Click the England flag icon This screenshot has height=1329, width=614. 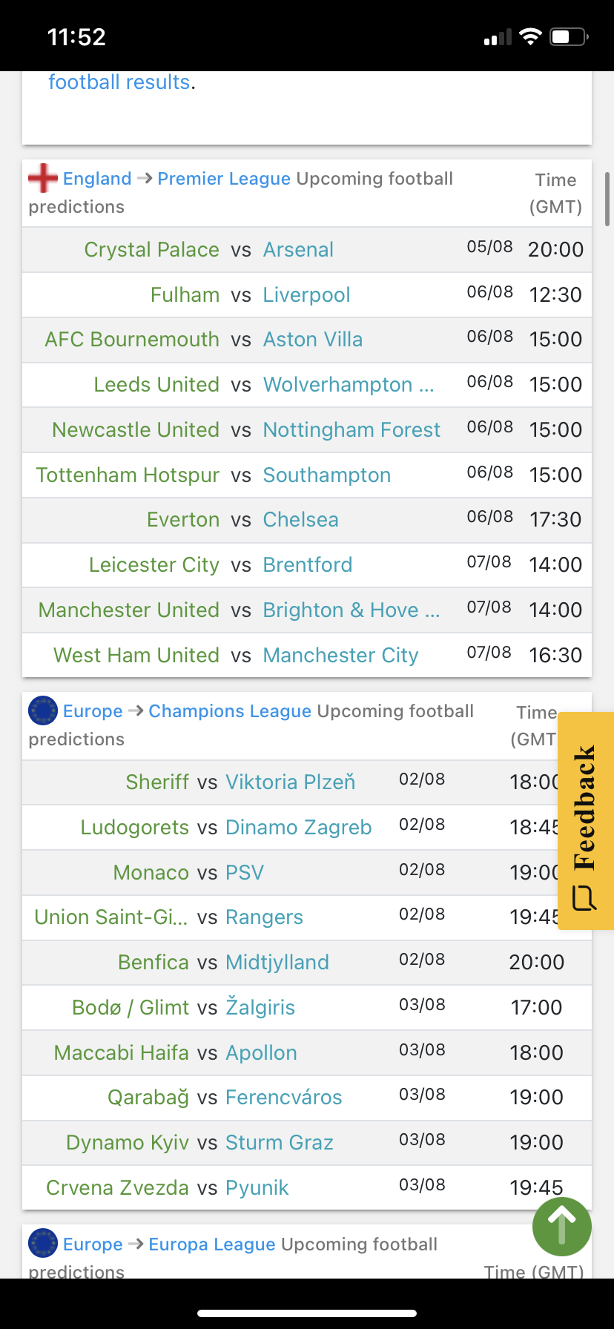pos(42,179)
